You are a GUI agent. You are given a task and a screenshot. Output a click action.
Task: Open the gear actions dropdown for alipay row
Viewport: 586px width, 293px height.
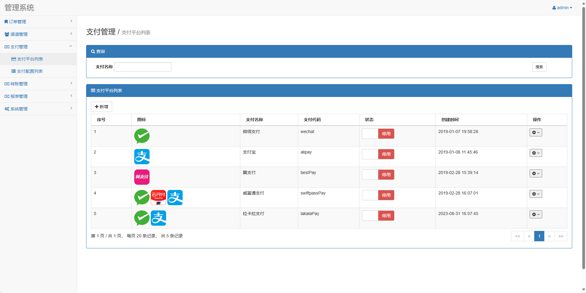(x=536, y=153)
